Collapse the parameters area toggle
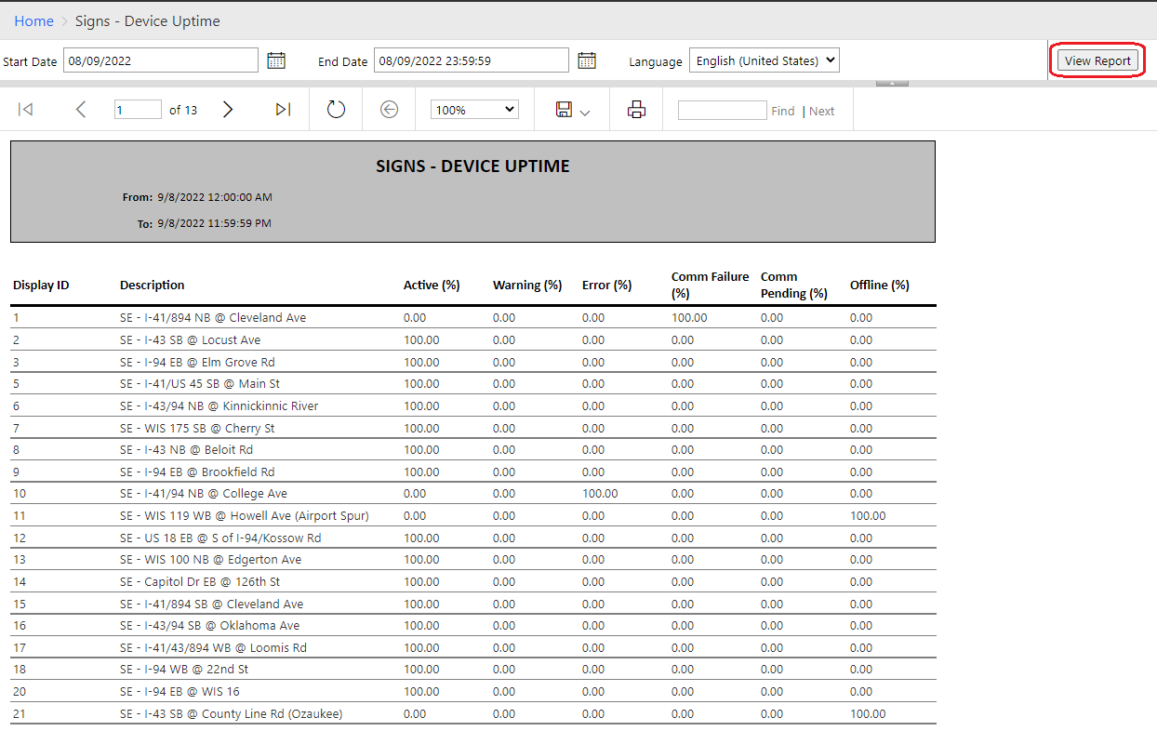Image resolution: width=1157 pixels, height=731 pixels. (x=892, y=83)
